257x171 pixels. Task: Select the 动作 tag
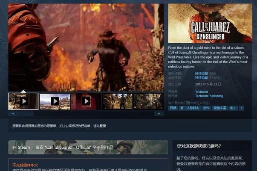(x=206, y=108)
